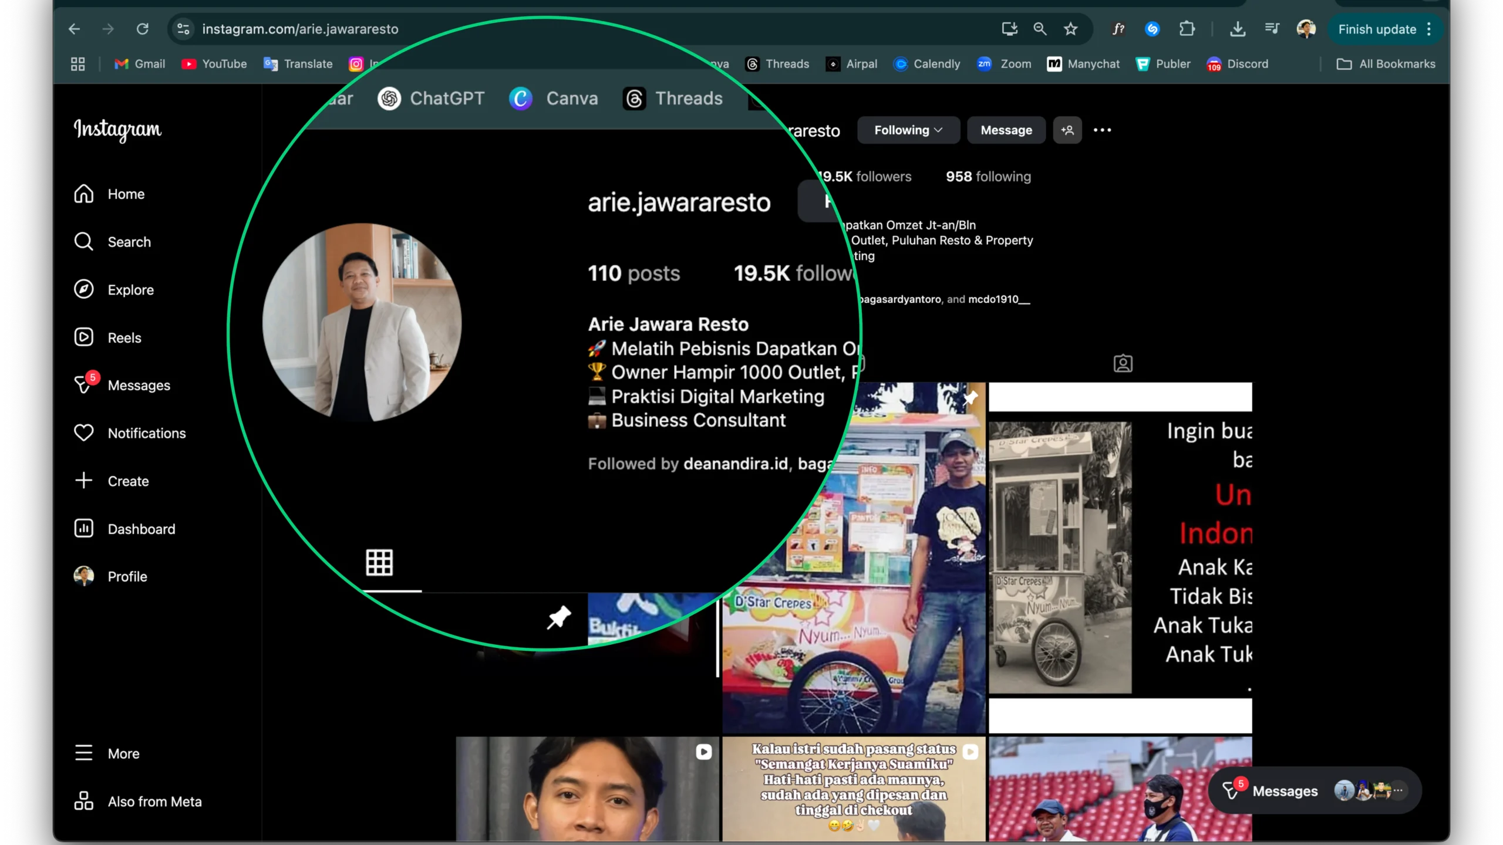Open the Chrome profile avatar
The image size is (1503, 845).
click(x=1306, y=29)
